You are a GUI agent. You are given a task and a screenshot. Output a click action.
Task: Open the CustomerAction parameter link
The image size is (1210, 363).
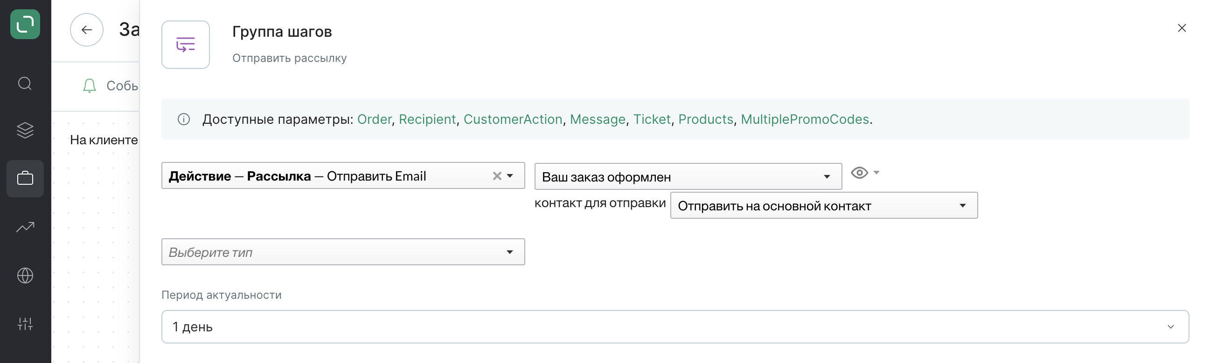pyautogui.click(x=513, y=120)
